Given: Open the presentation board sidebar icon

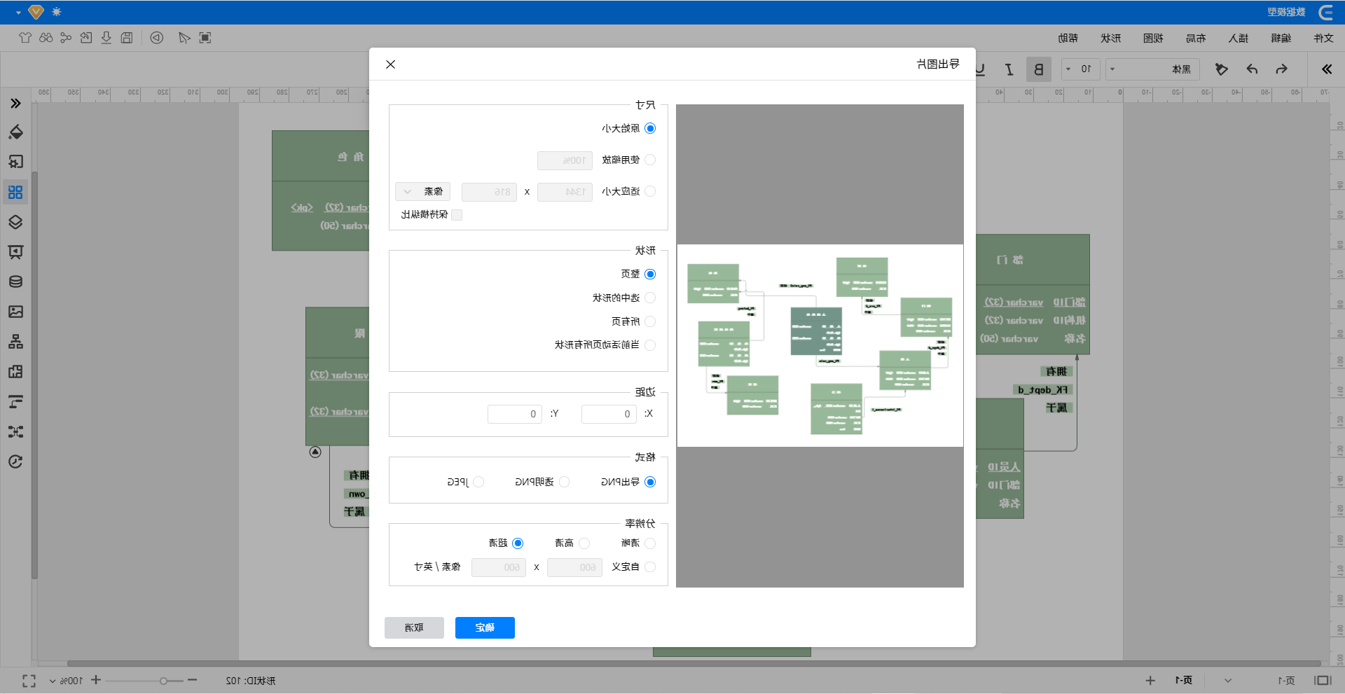Looking at the screenshot, I should pos(15,252).
